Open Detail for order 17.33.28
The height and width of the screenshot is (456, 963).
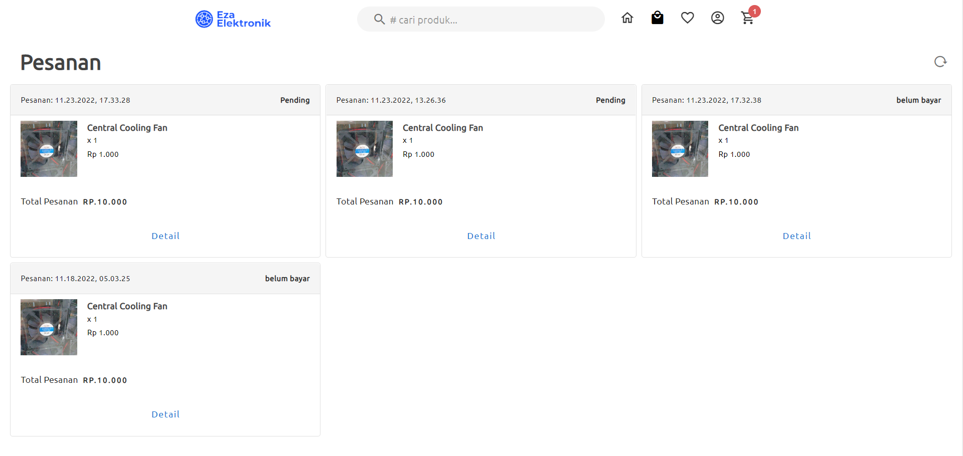point(166,236)
